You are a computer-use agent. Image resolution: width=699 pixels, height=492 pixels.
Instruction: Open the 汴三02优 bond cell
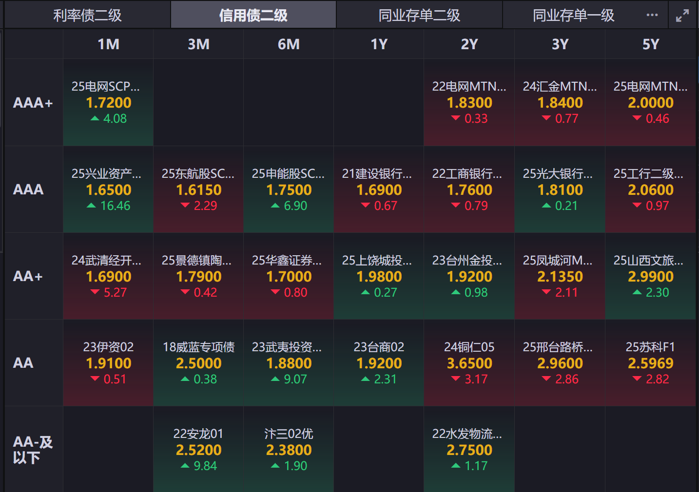[289, 450]
